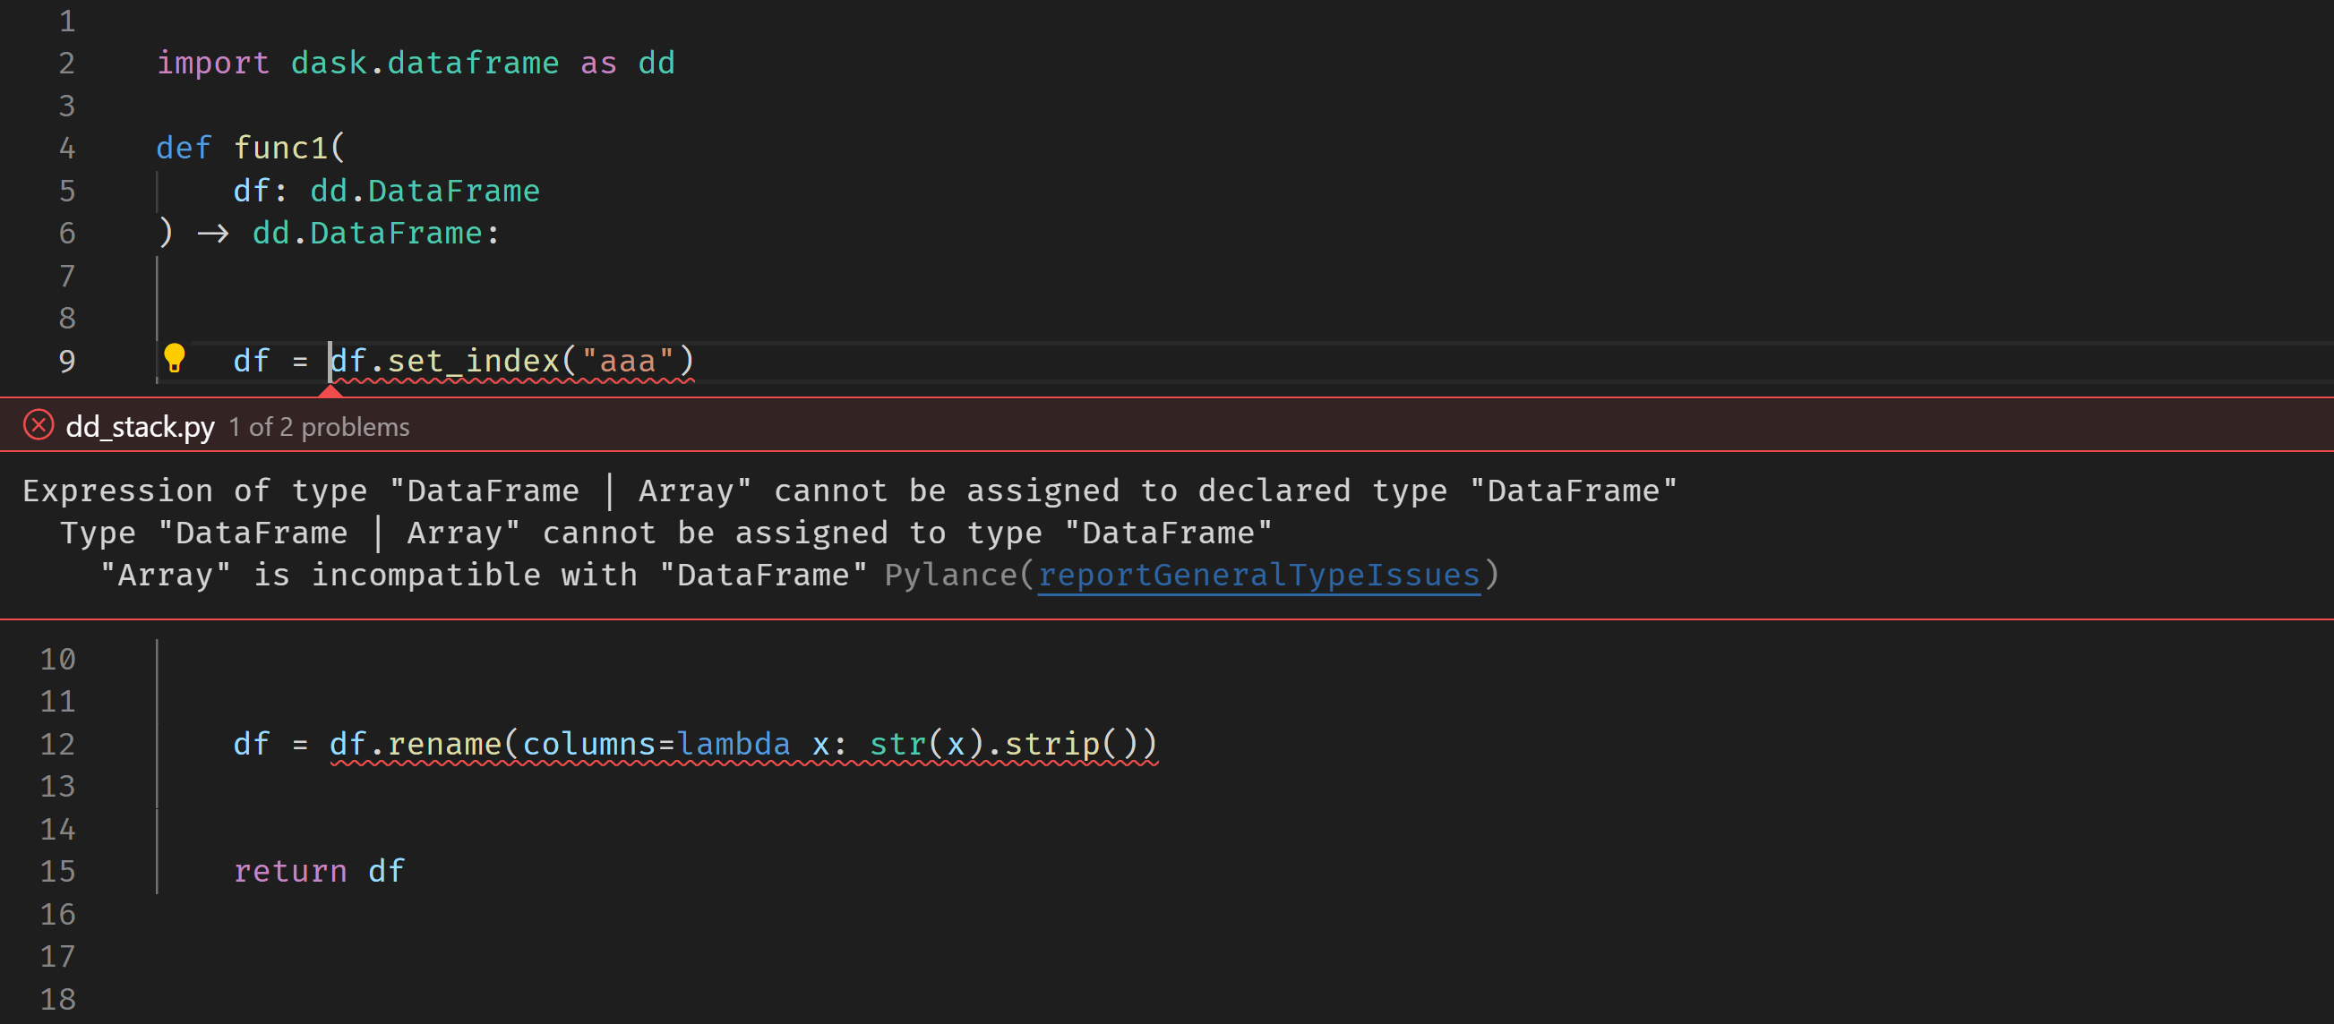Click the 'def' keyword on line 4
Viewport: 2334px width, 1024px height.
pos(183,148)
